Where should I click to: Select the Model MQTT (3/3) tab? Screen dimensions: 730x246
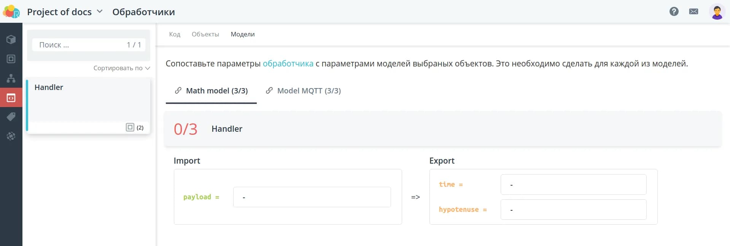pyautogui.click(x=303, y=91)
